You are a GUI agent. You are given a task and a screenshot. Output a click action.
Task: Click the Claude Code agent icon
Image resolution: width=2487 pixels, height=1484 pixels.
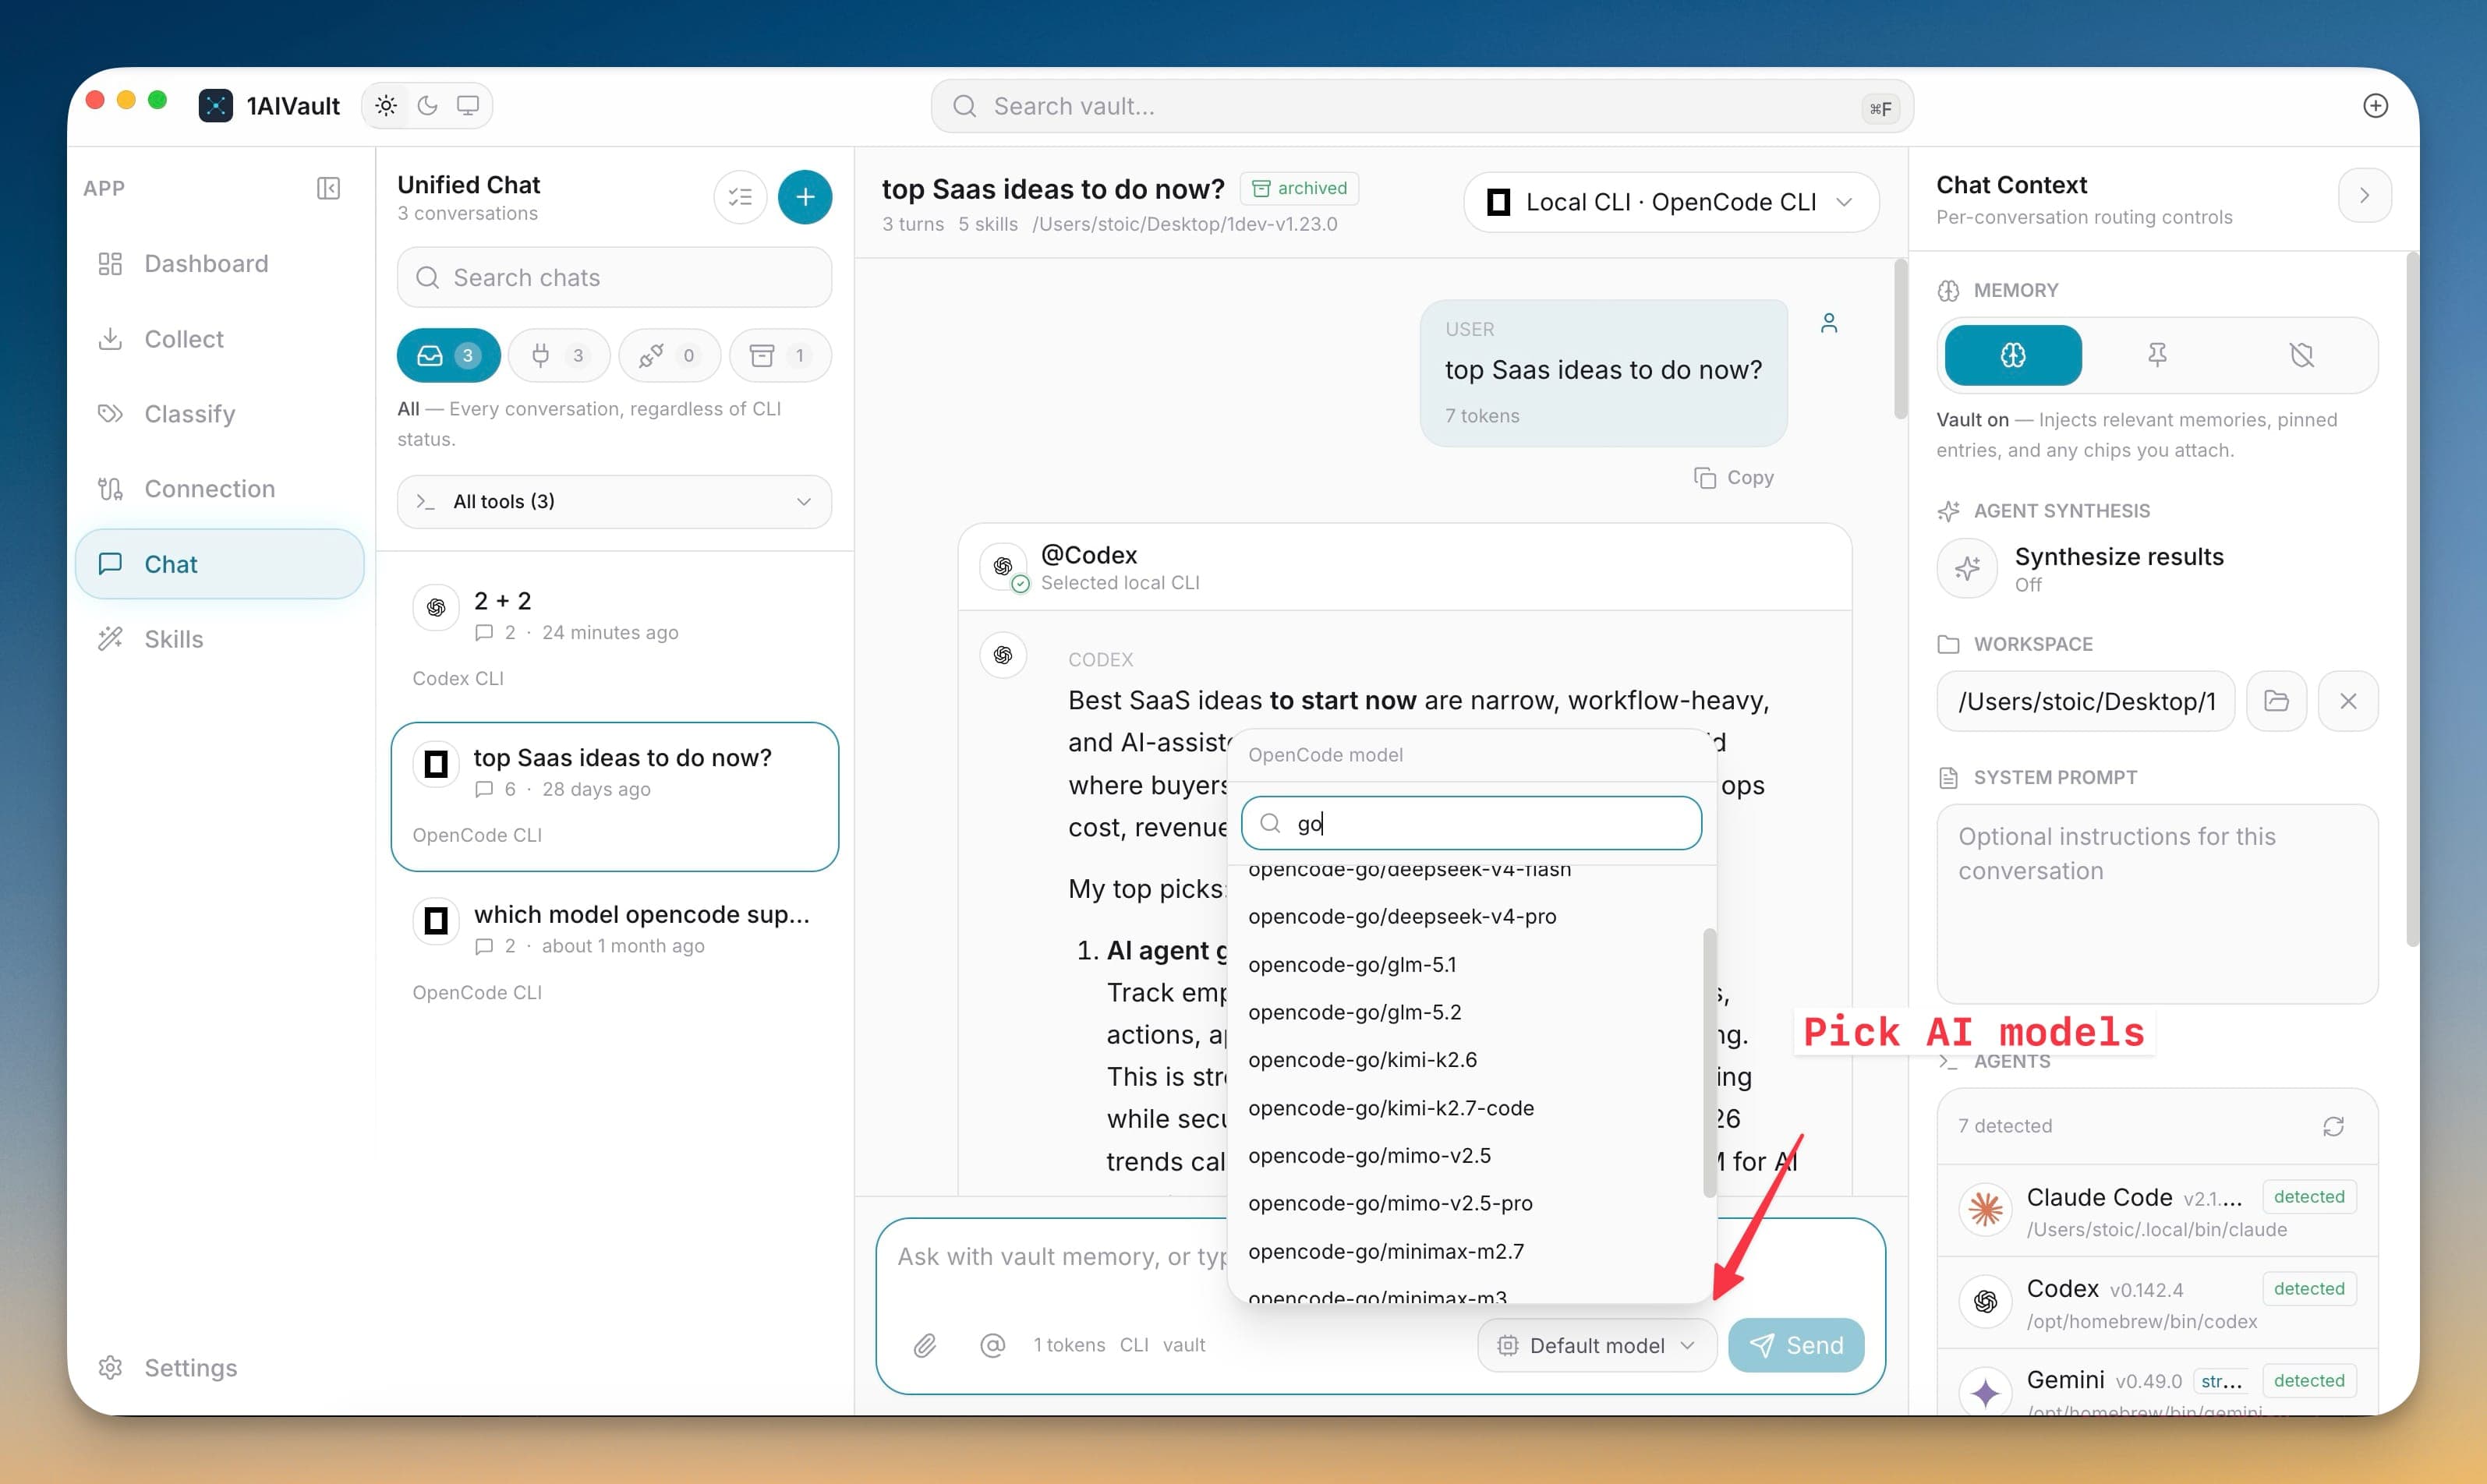(1985, 1210)
